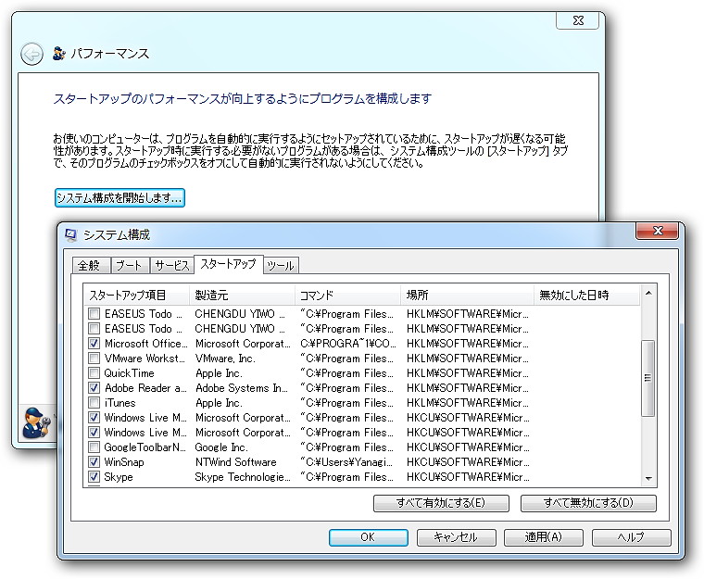Select the スタートアップ tab

tap(228, 264)
